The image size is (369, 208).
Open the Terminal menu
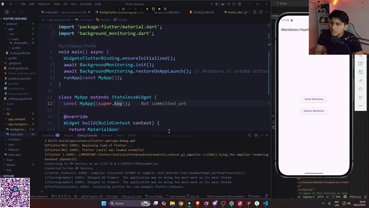point(85,4)
